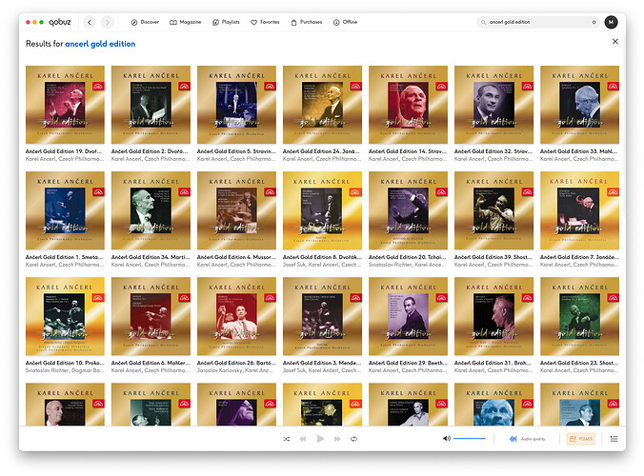
Task: Click title link Ančerl Gold Edition 3. Mende...
Action: point(322,363)
